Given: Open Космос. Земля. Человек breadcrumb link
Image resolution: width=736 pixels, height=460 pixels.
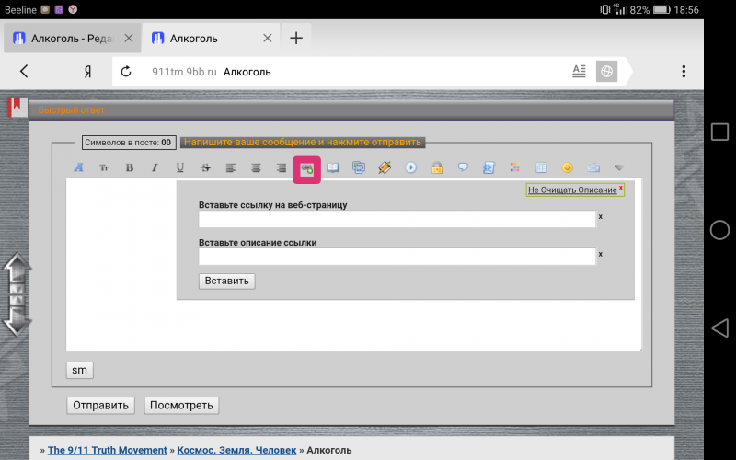Looking at the screenshot, I should point(236,450).
